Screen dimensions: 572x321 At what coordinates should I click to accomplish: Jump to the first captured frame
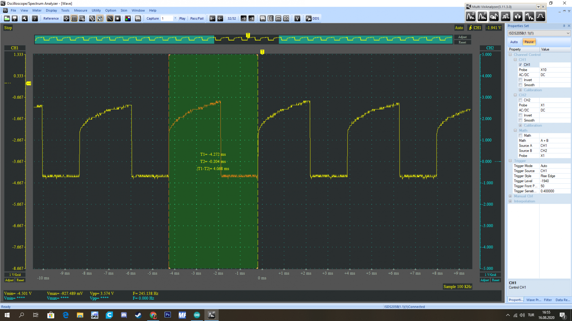tap(212, 18)
